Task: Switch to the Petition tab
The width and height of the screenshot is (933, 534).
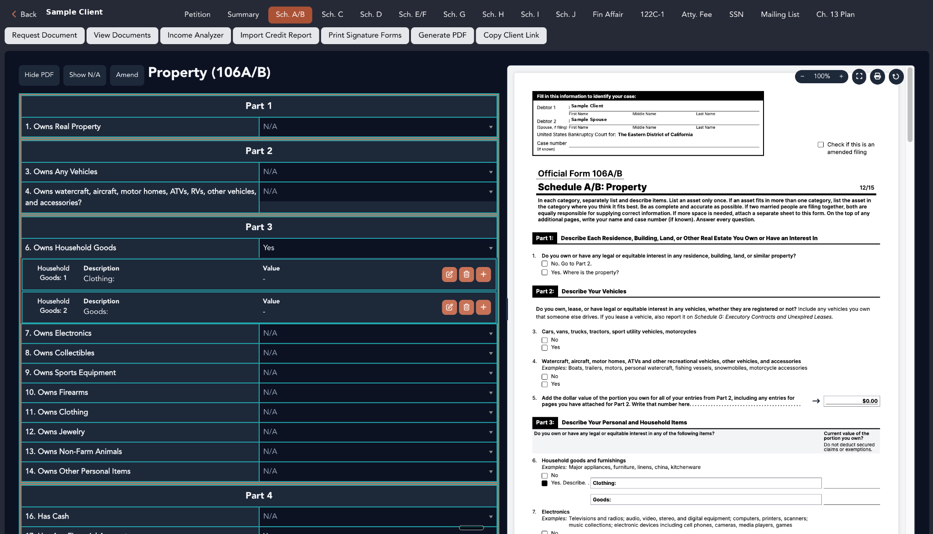Action: coord(197,15)
